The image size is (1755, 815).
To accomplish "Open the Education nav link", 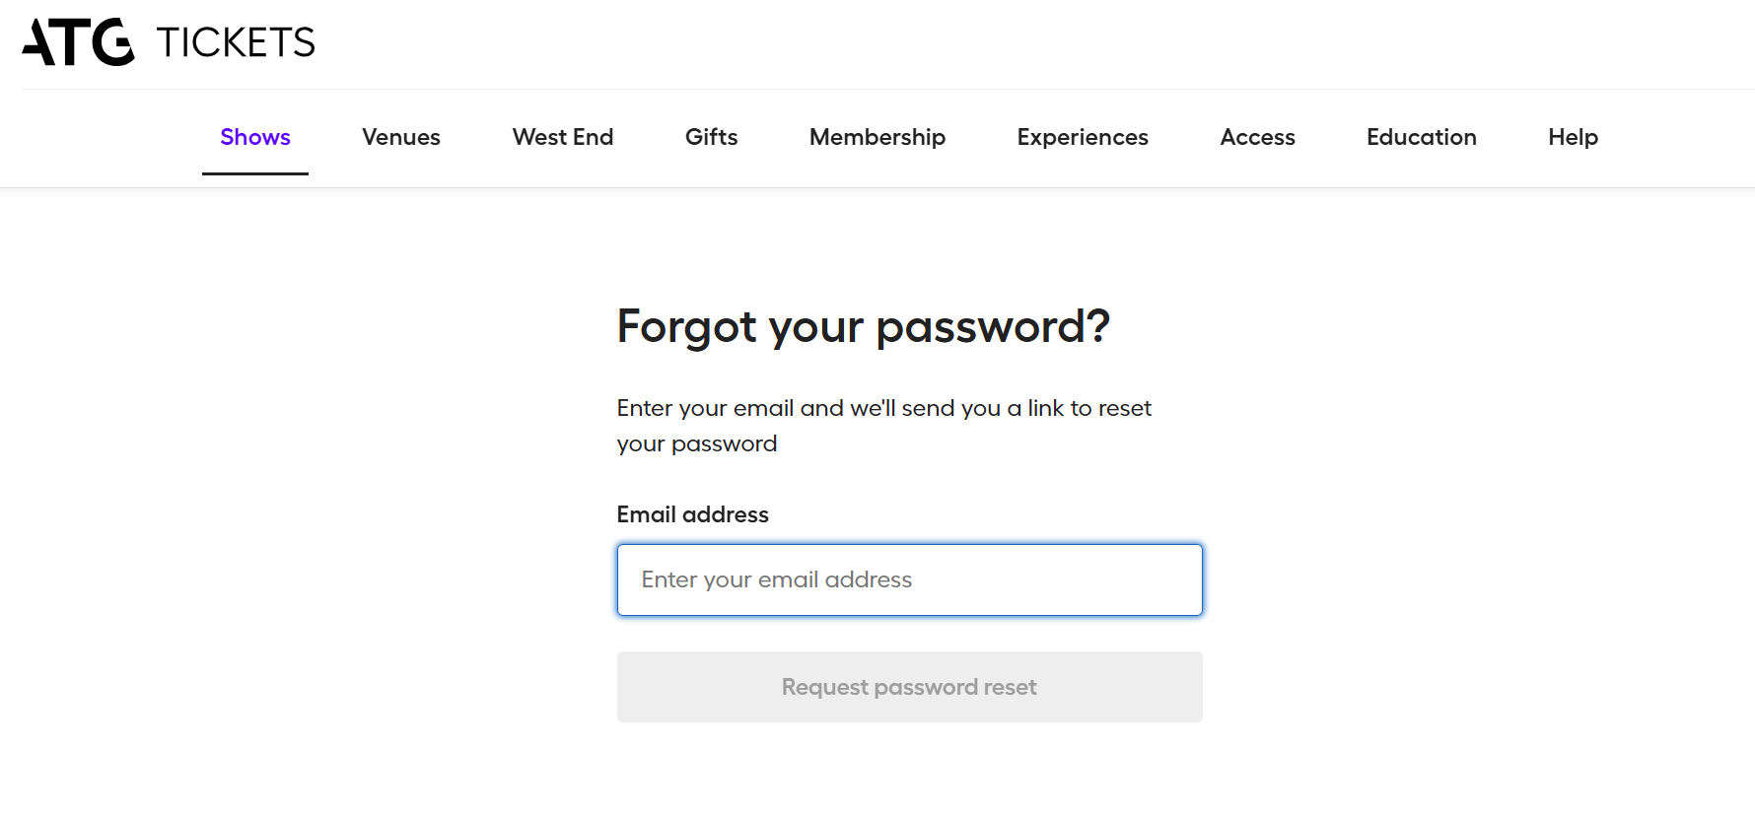I will tap(1421, 137).
